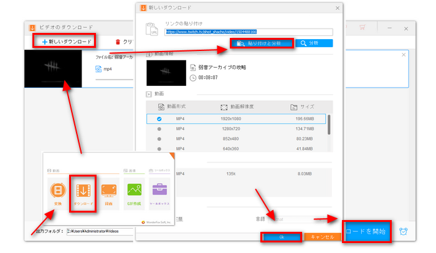The image size is (436, 253).
Task: Open the ツールボックス toolbox
Action: pos(159,191)
